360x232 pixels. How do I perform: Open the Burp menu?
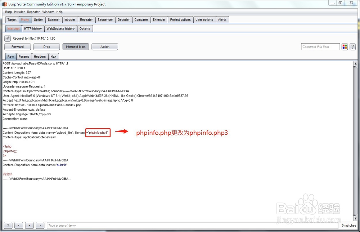click(9, 12)
